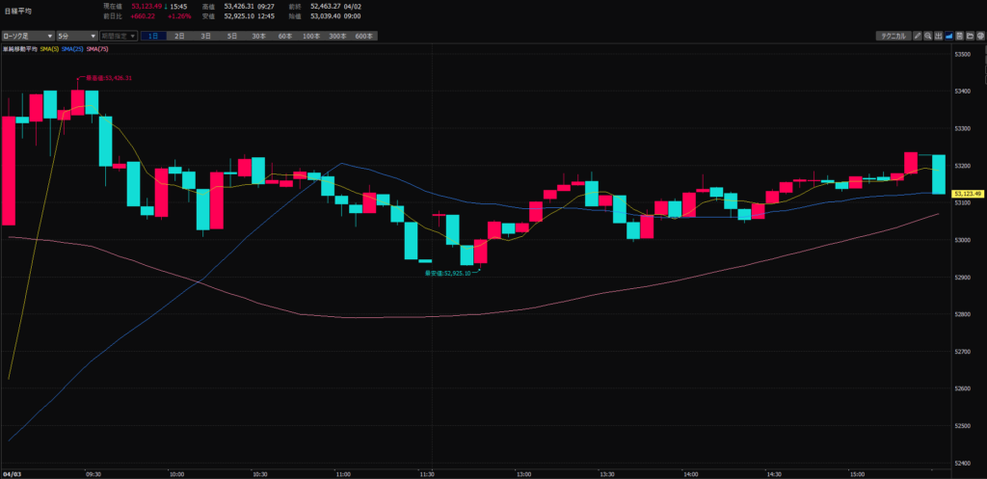Click the 出 volume display icon

pyautogui.click(x=939, y=36)
